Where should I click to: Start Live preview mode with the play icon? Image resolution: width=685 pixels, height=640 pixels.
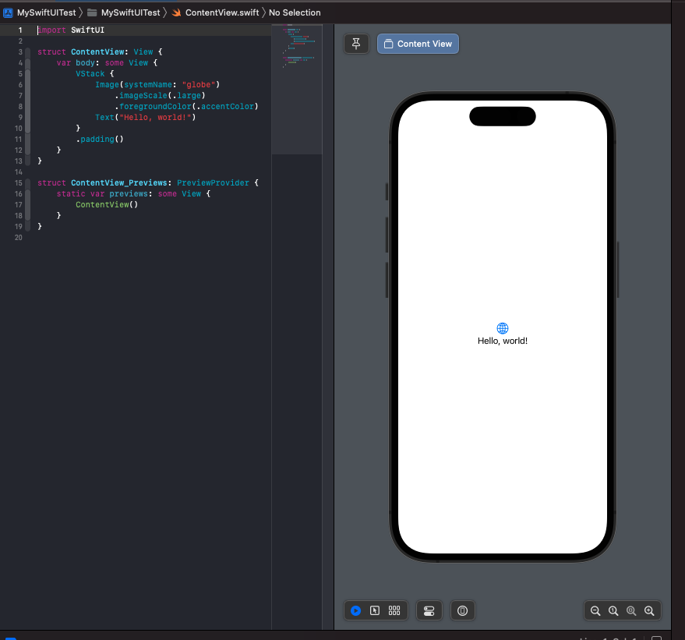click(x=355, y=610)
